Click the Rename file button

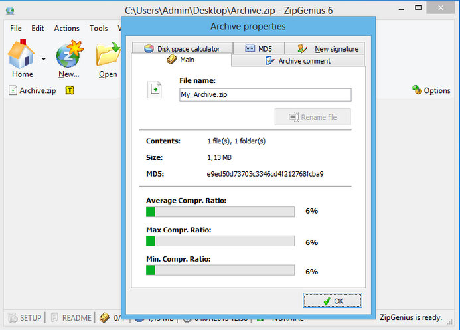pos(313,117)
